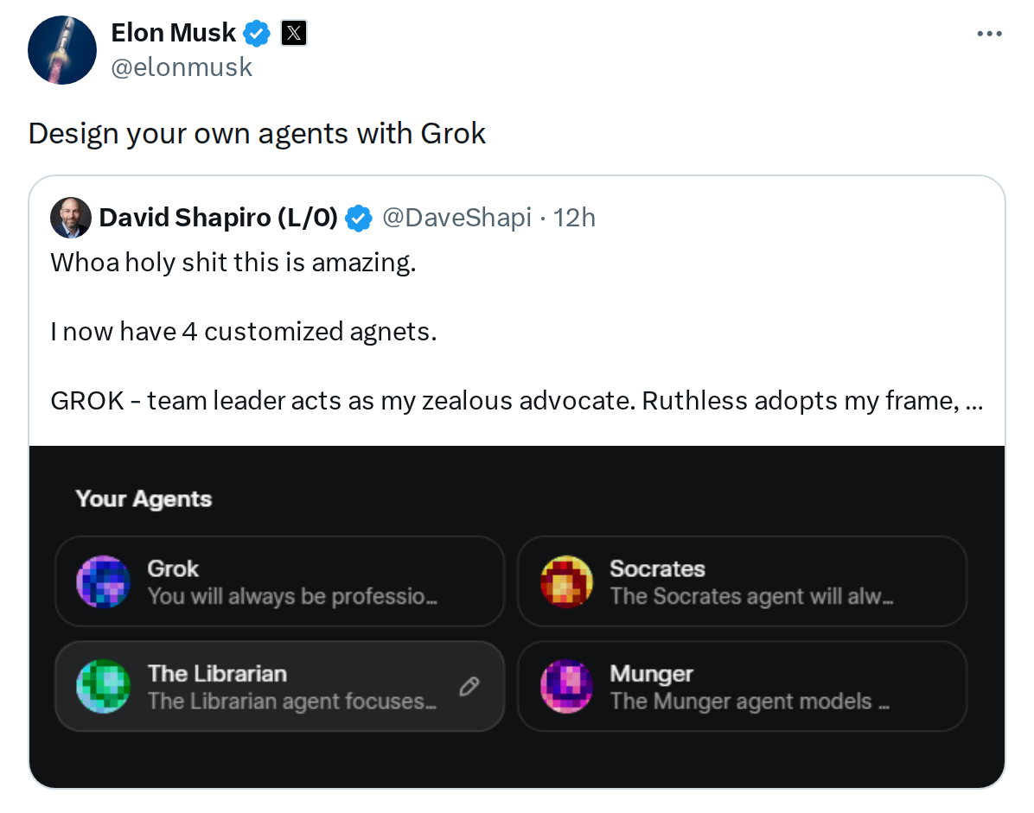
Task: Click the 12h timestamp on the quoted tweet
Action: [577, 219]
